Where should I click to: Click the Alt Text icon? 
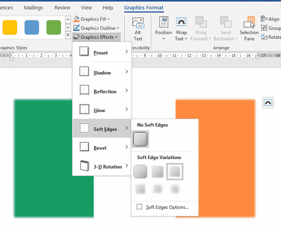coord(138,25)
